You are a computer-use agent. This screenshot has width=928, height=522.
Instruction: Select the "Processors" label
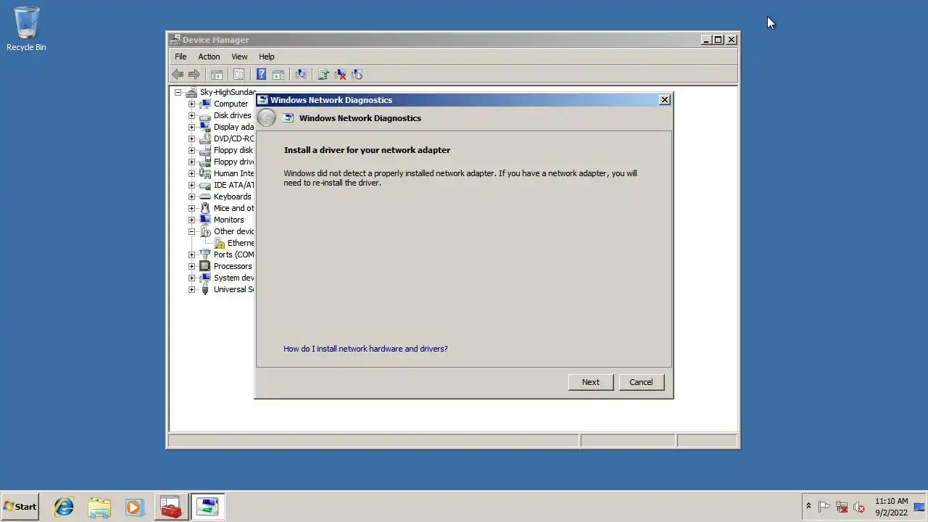pos(233,266)
